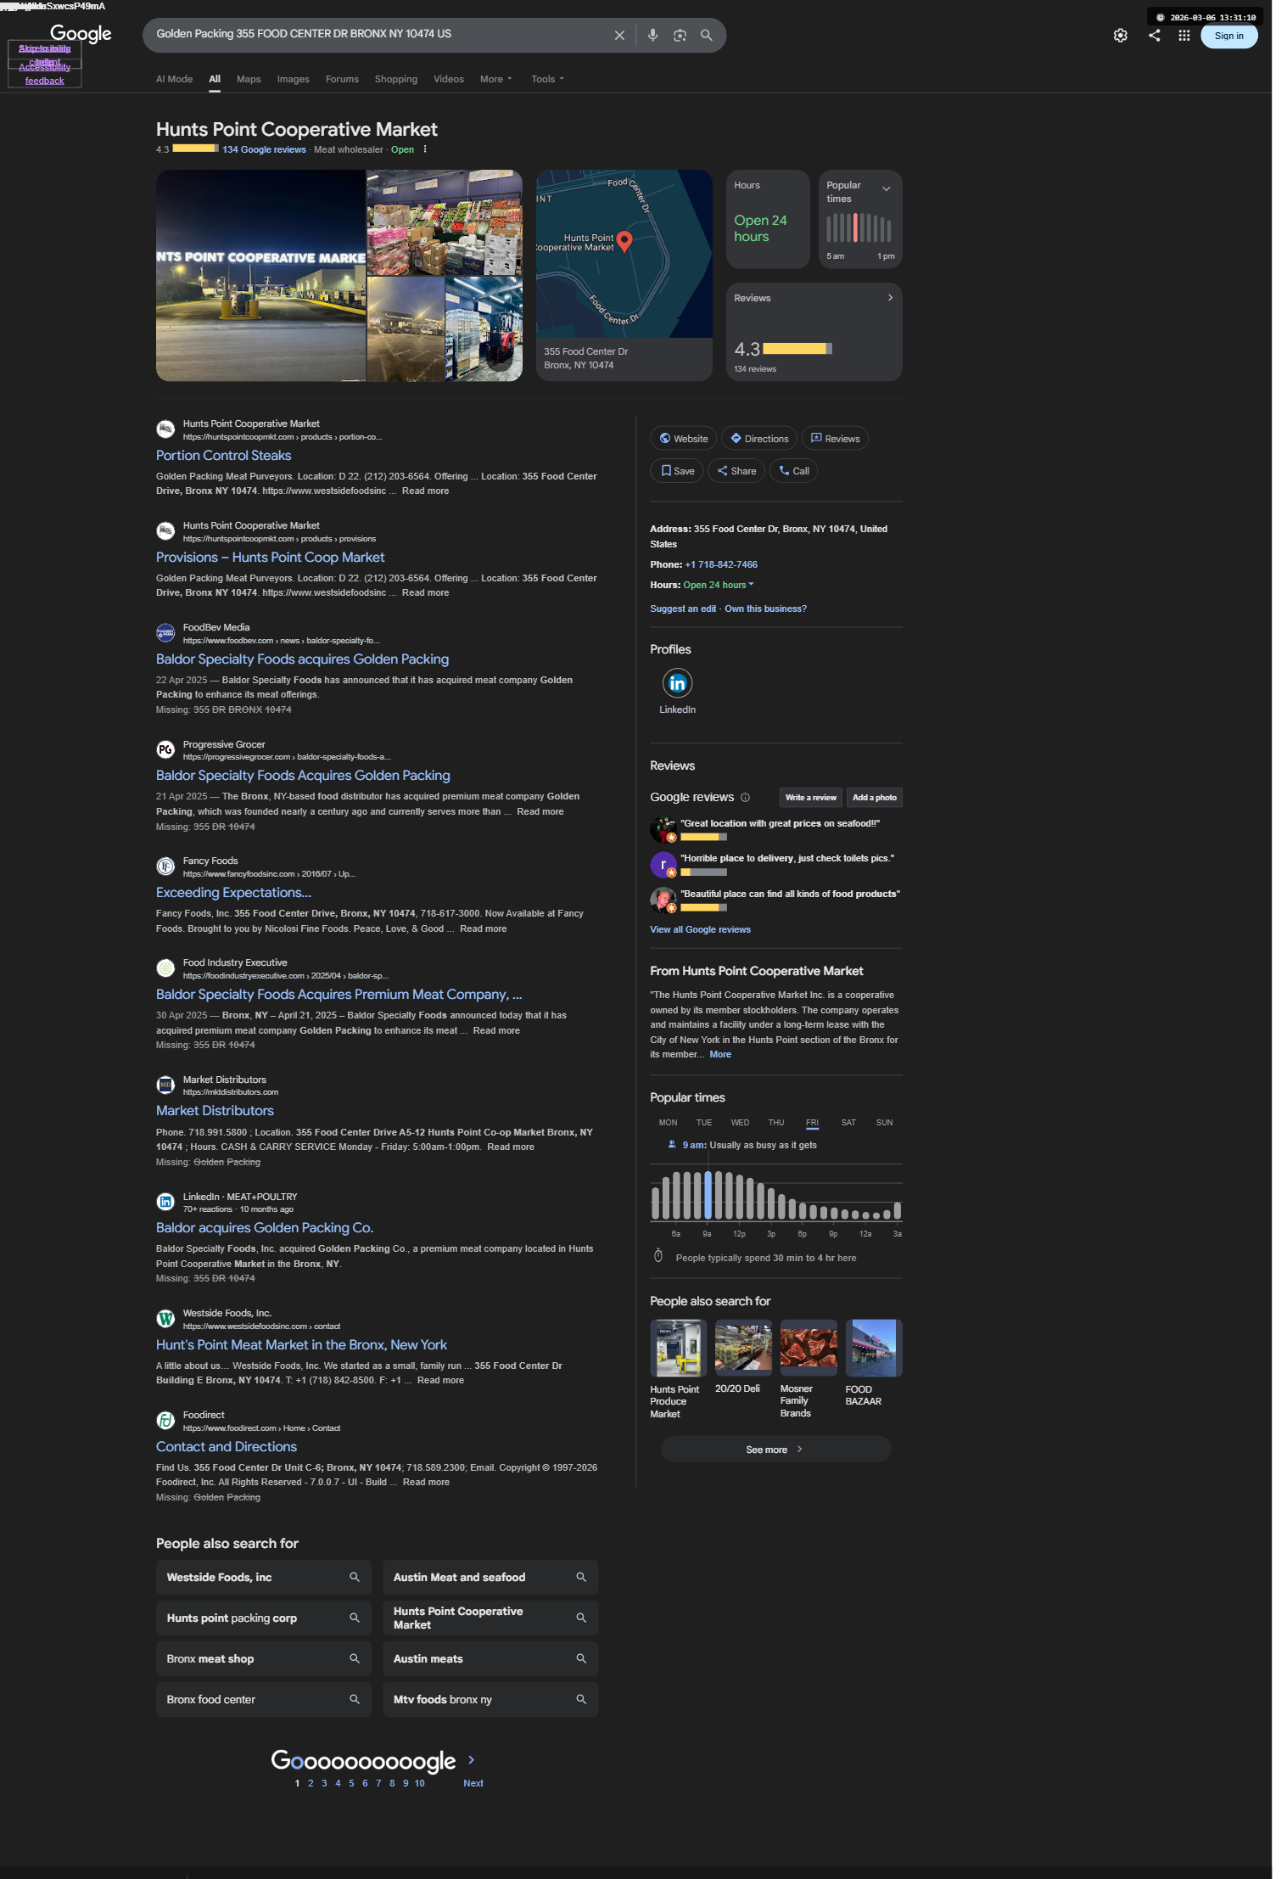The height and width of the screenshot is (1879, 1287).
Task: Click the Next page link
Action: click(473, 1783)
